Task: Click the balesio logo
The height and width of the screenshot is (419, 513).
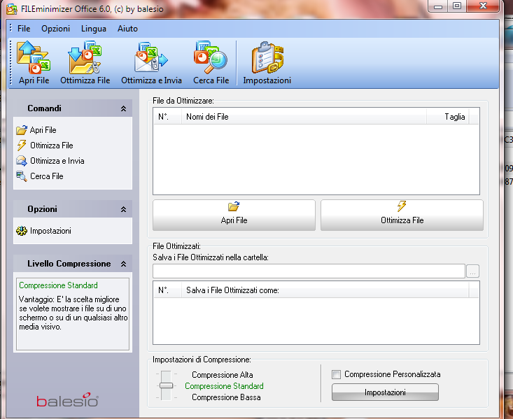Action: click(67, 399)
